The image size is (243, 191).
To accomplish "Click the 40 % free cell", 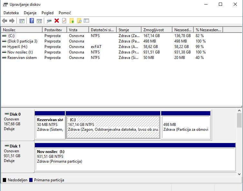I will coord(199,58).
